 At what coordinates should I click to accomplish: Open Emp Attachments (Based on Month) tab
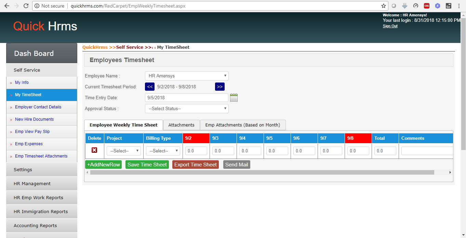click(x=242, y=125)
